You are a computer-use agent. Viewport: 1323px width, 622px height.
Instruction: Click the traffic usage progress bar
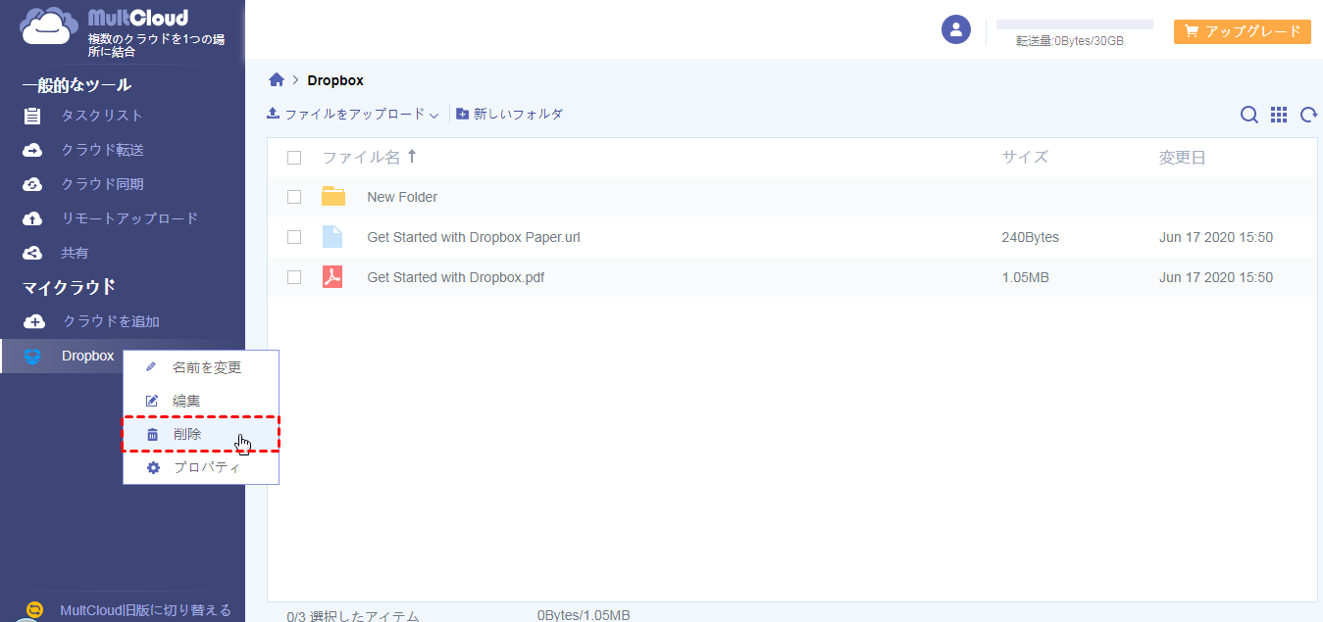[1074, 24]
